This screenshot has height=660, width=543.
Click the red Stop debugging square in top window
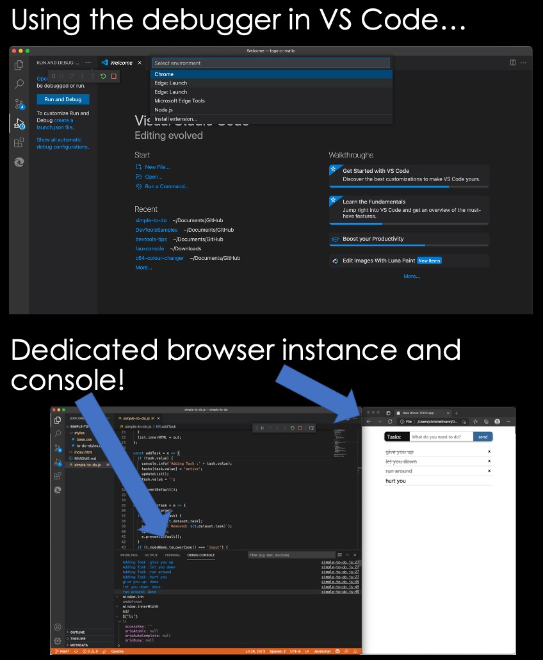pos(114,76)
